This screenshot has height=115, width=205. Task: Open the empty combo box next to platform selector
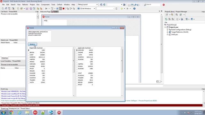point(105,9)
